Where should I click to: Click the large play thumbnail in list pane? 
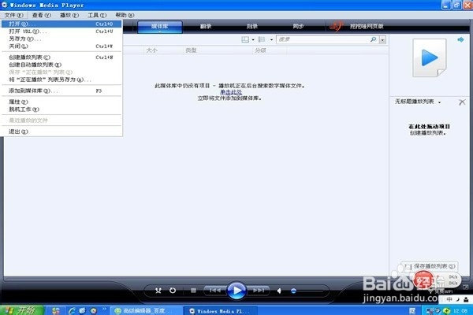coord(430,57)
